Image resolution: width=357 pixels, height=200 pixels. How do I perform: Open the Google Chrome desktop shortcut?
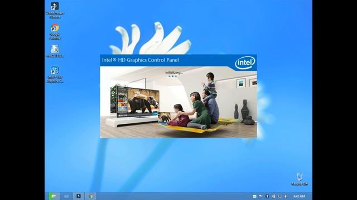pyautogui.click(x=55, y=32)
